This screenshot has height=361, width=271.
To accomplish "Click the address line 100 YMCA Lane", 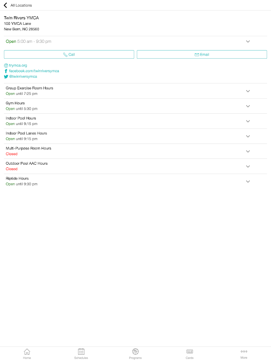I will click(x=18, y=23).
